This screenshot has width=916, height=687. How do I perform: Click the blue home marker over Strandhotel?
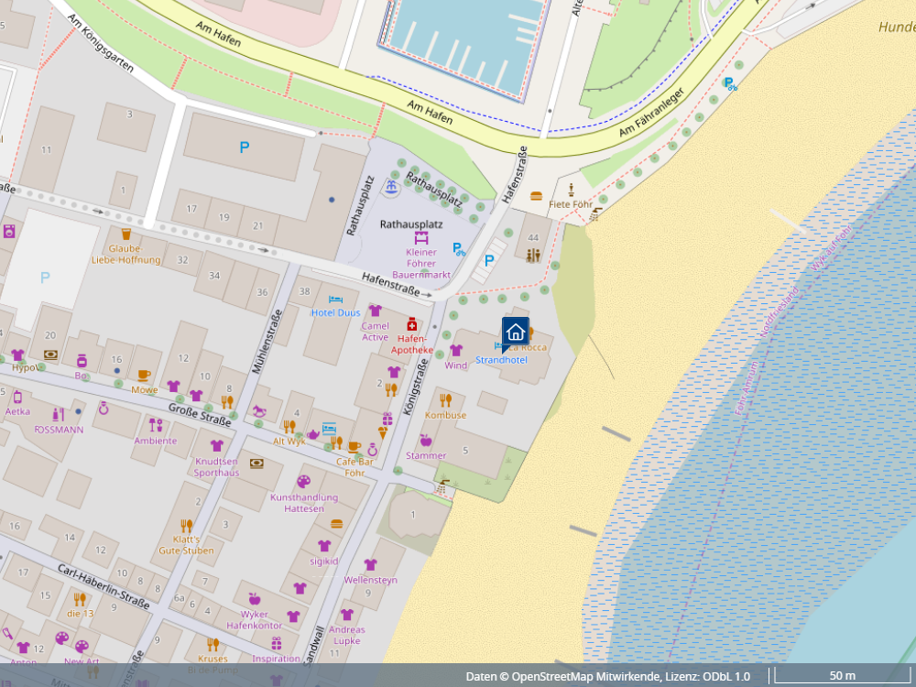coord(515,333)
